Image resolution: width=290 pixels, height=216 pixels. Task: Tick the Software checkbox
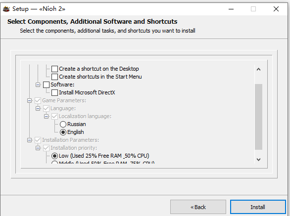[x=46, y=85]
